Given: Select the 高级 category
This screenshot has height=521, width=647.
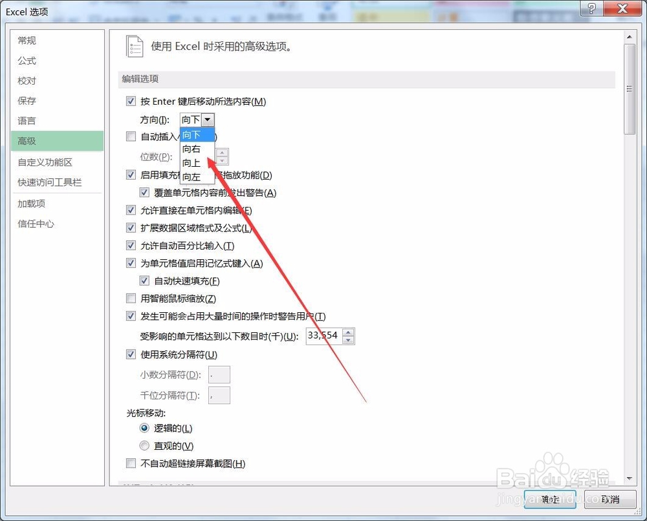Looking at the screenshot, I should (x=58, y=141).
